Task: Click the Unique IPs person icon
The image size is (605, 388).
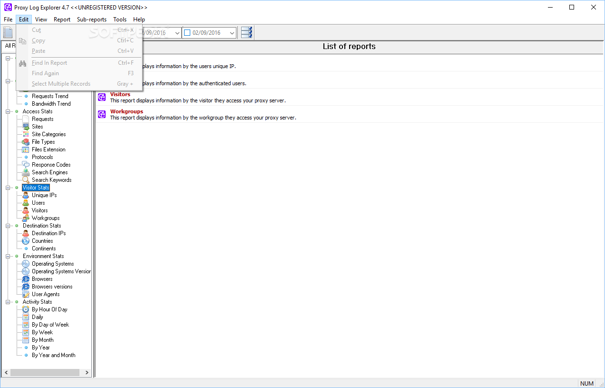Action: [26, 195]
